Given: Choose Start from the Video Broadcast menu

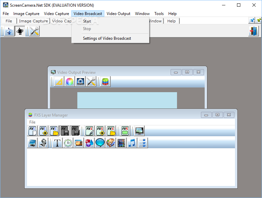Looking at the screenshot, I should pos(110,21).
